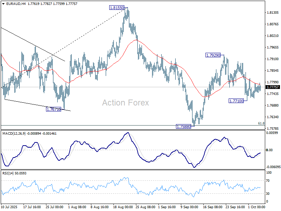Click the 1.79290 swing high label
This screenshot has width=281, height=211.
click(x=213, y=55)
